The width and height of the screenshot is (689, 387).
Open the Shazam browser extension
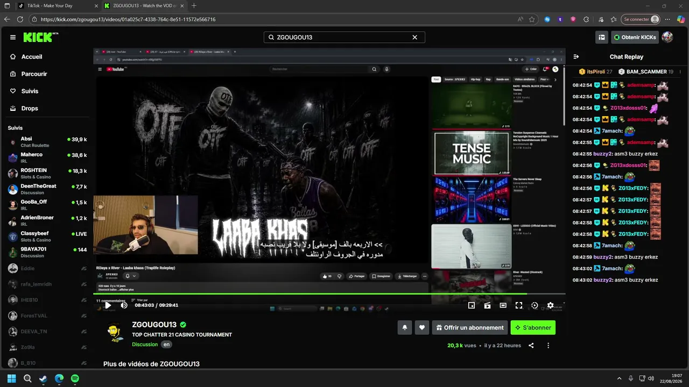(547, 19)
